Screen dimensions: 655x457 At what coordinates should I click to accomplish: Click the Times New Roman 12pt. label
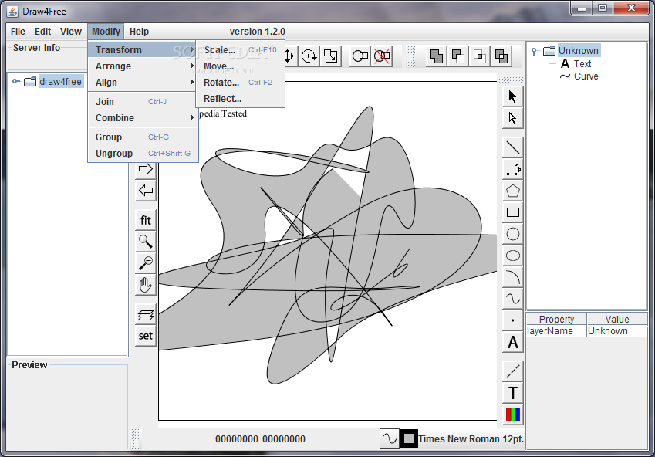click(x=471, y=439)
